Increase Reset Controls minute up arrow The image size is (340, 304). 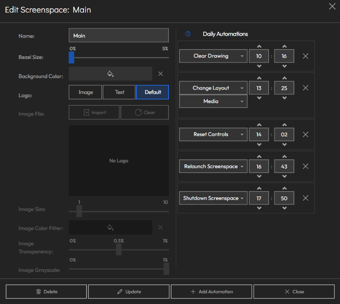284,125
